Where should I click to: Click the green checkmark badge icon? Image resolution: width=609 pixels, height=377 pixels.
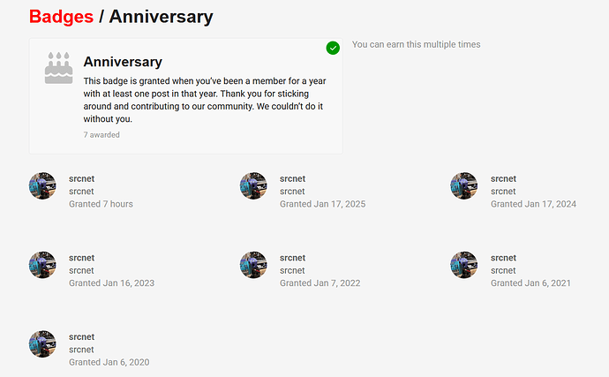click(333, 48)
